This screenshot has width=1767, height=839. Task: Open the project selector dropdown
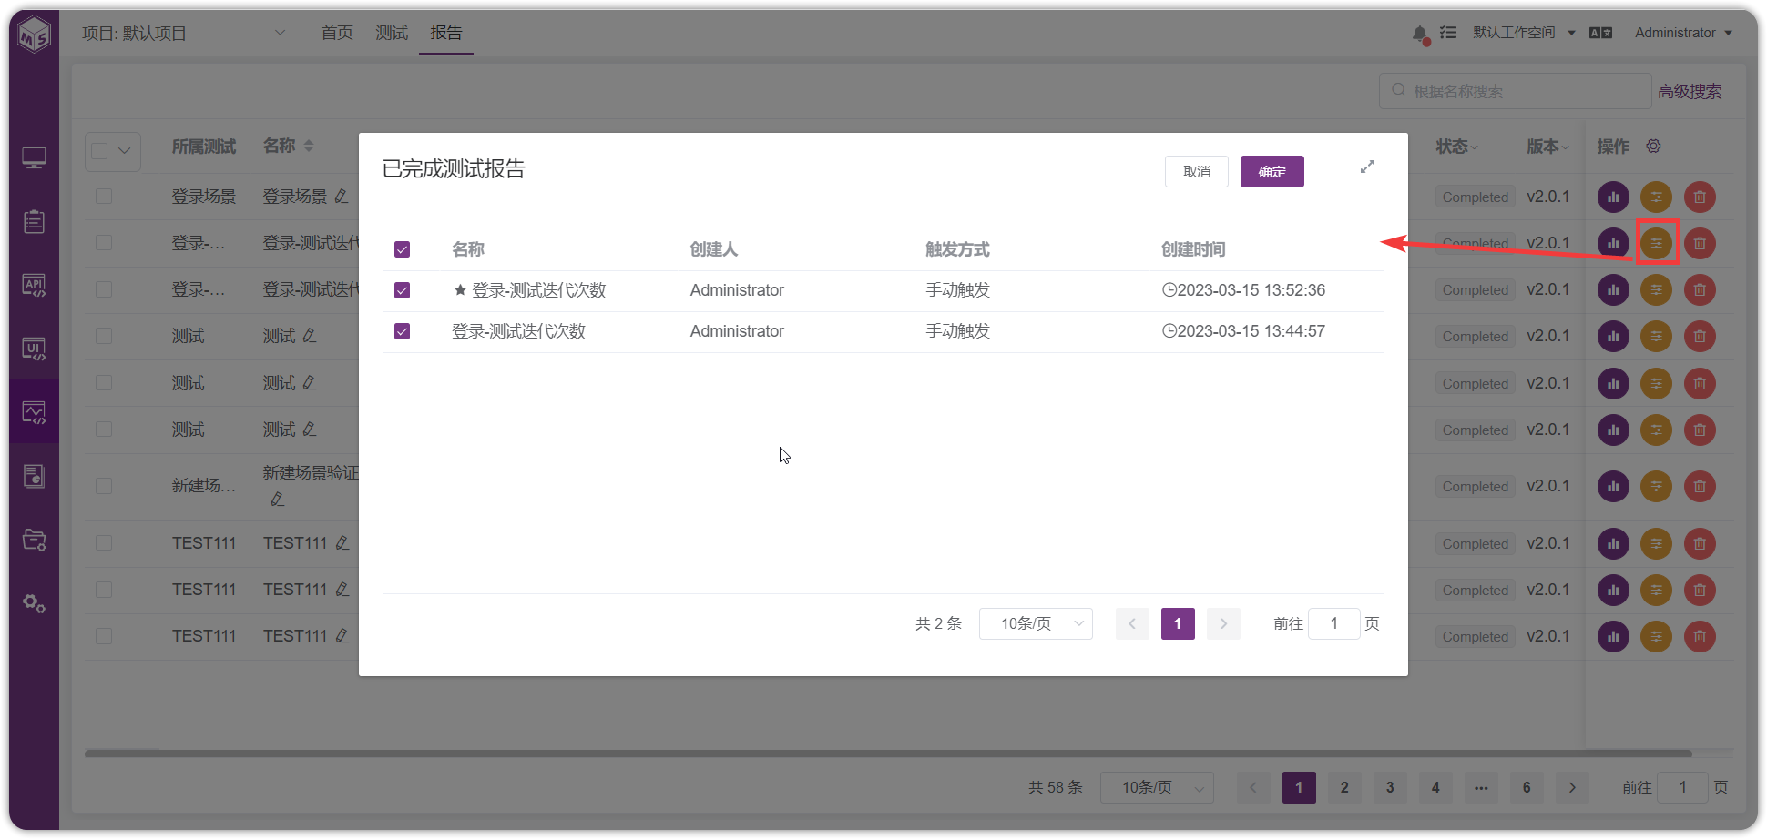[x=185, y=34]
